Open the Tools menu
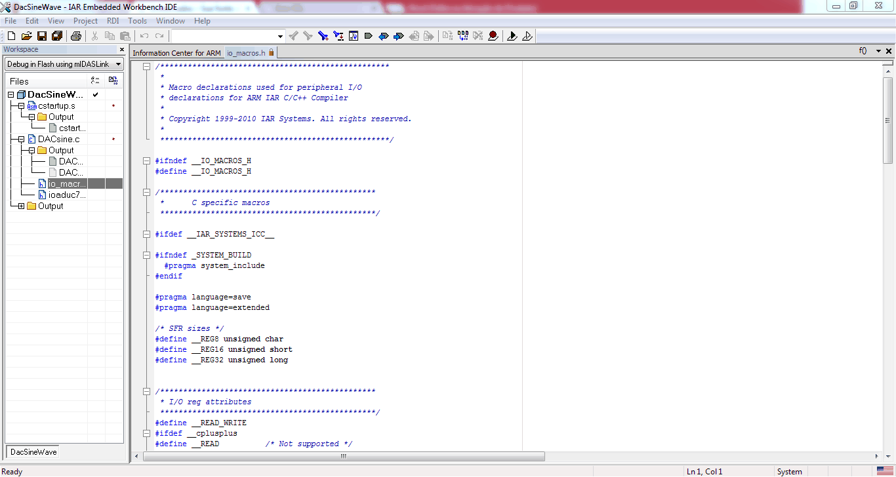 [x=137, y=21]
